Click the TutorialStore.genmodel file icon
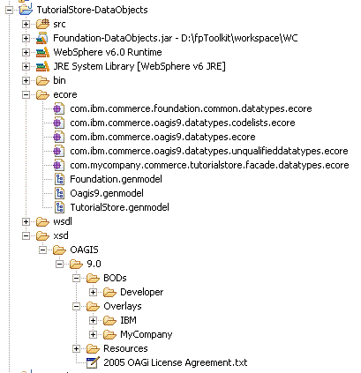This screenshot has width=361, height=373. point(59,207)
